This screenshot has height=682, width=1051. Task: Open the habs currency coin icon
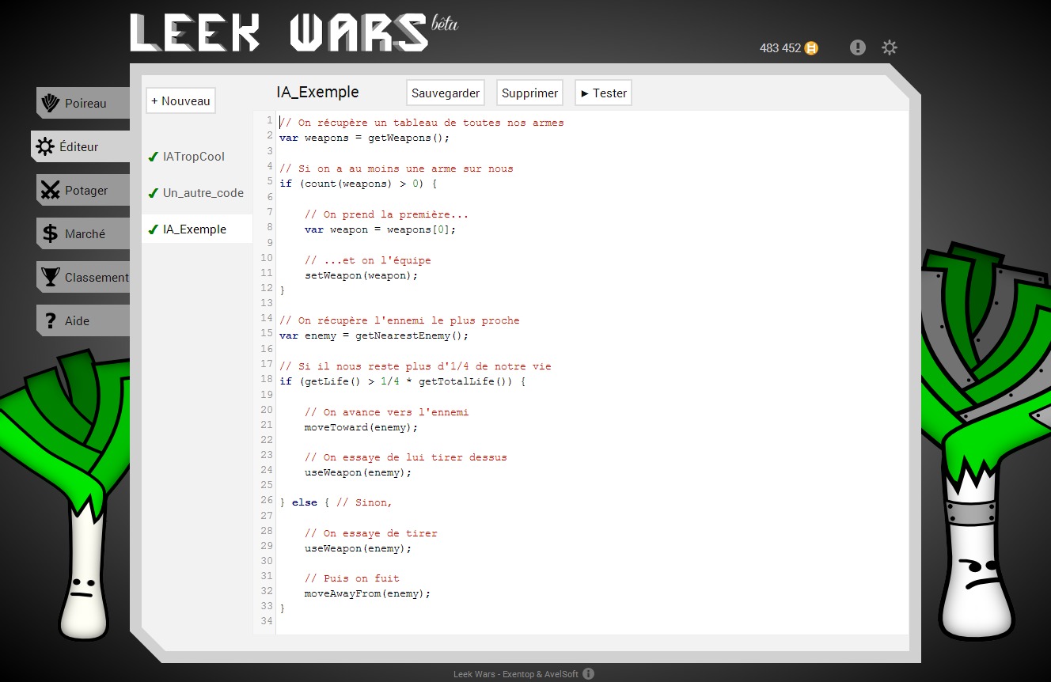(x=812, y=48)
